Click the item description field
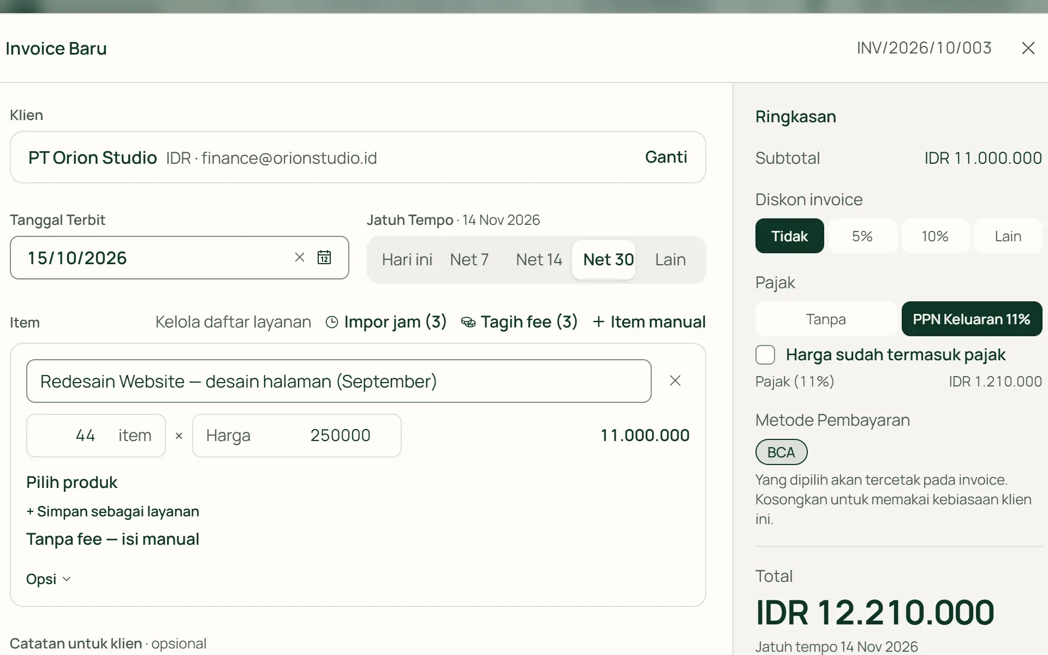 point(338,381)
